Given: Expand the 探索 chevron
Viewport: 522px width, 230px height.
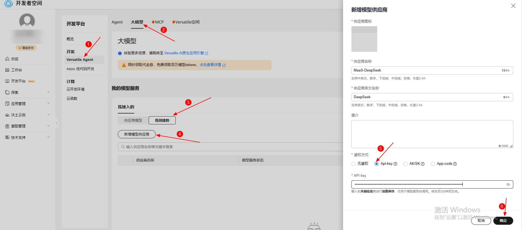Looking at the screenshot, I should [49, 92].
